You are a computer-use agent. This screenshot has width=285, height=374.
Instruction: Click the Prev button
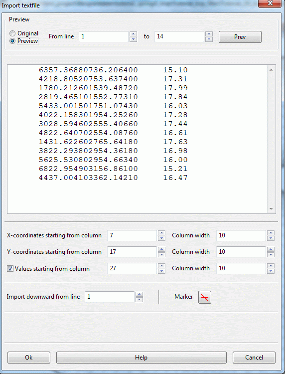click(240, 37)
